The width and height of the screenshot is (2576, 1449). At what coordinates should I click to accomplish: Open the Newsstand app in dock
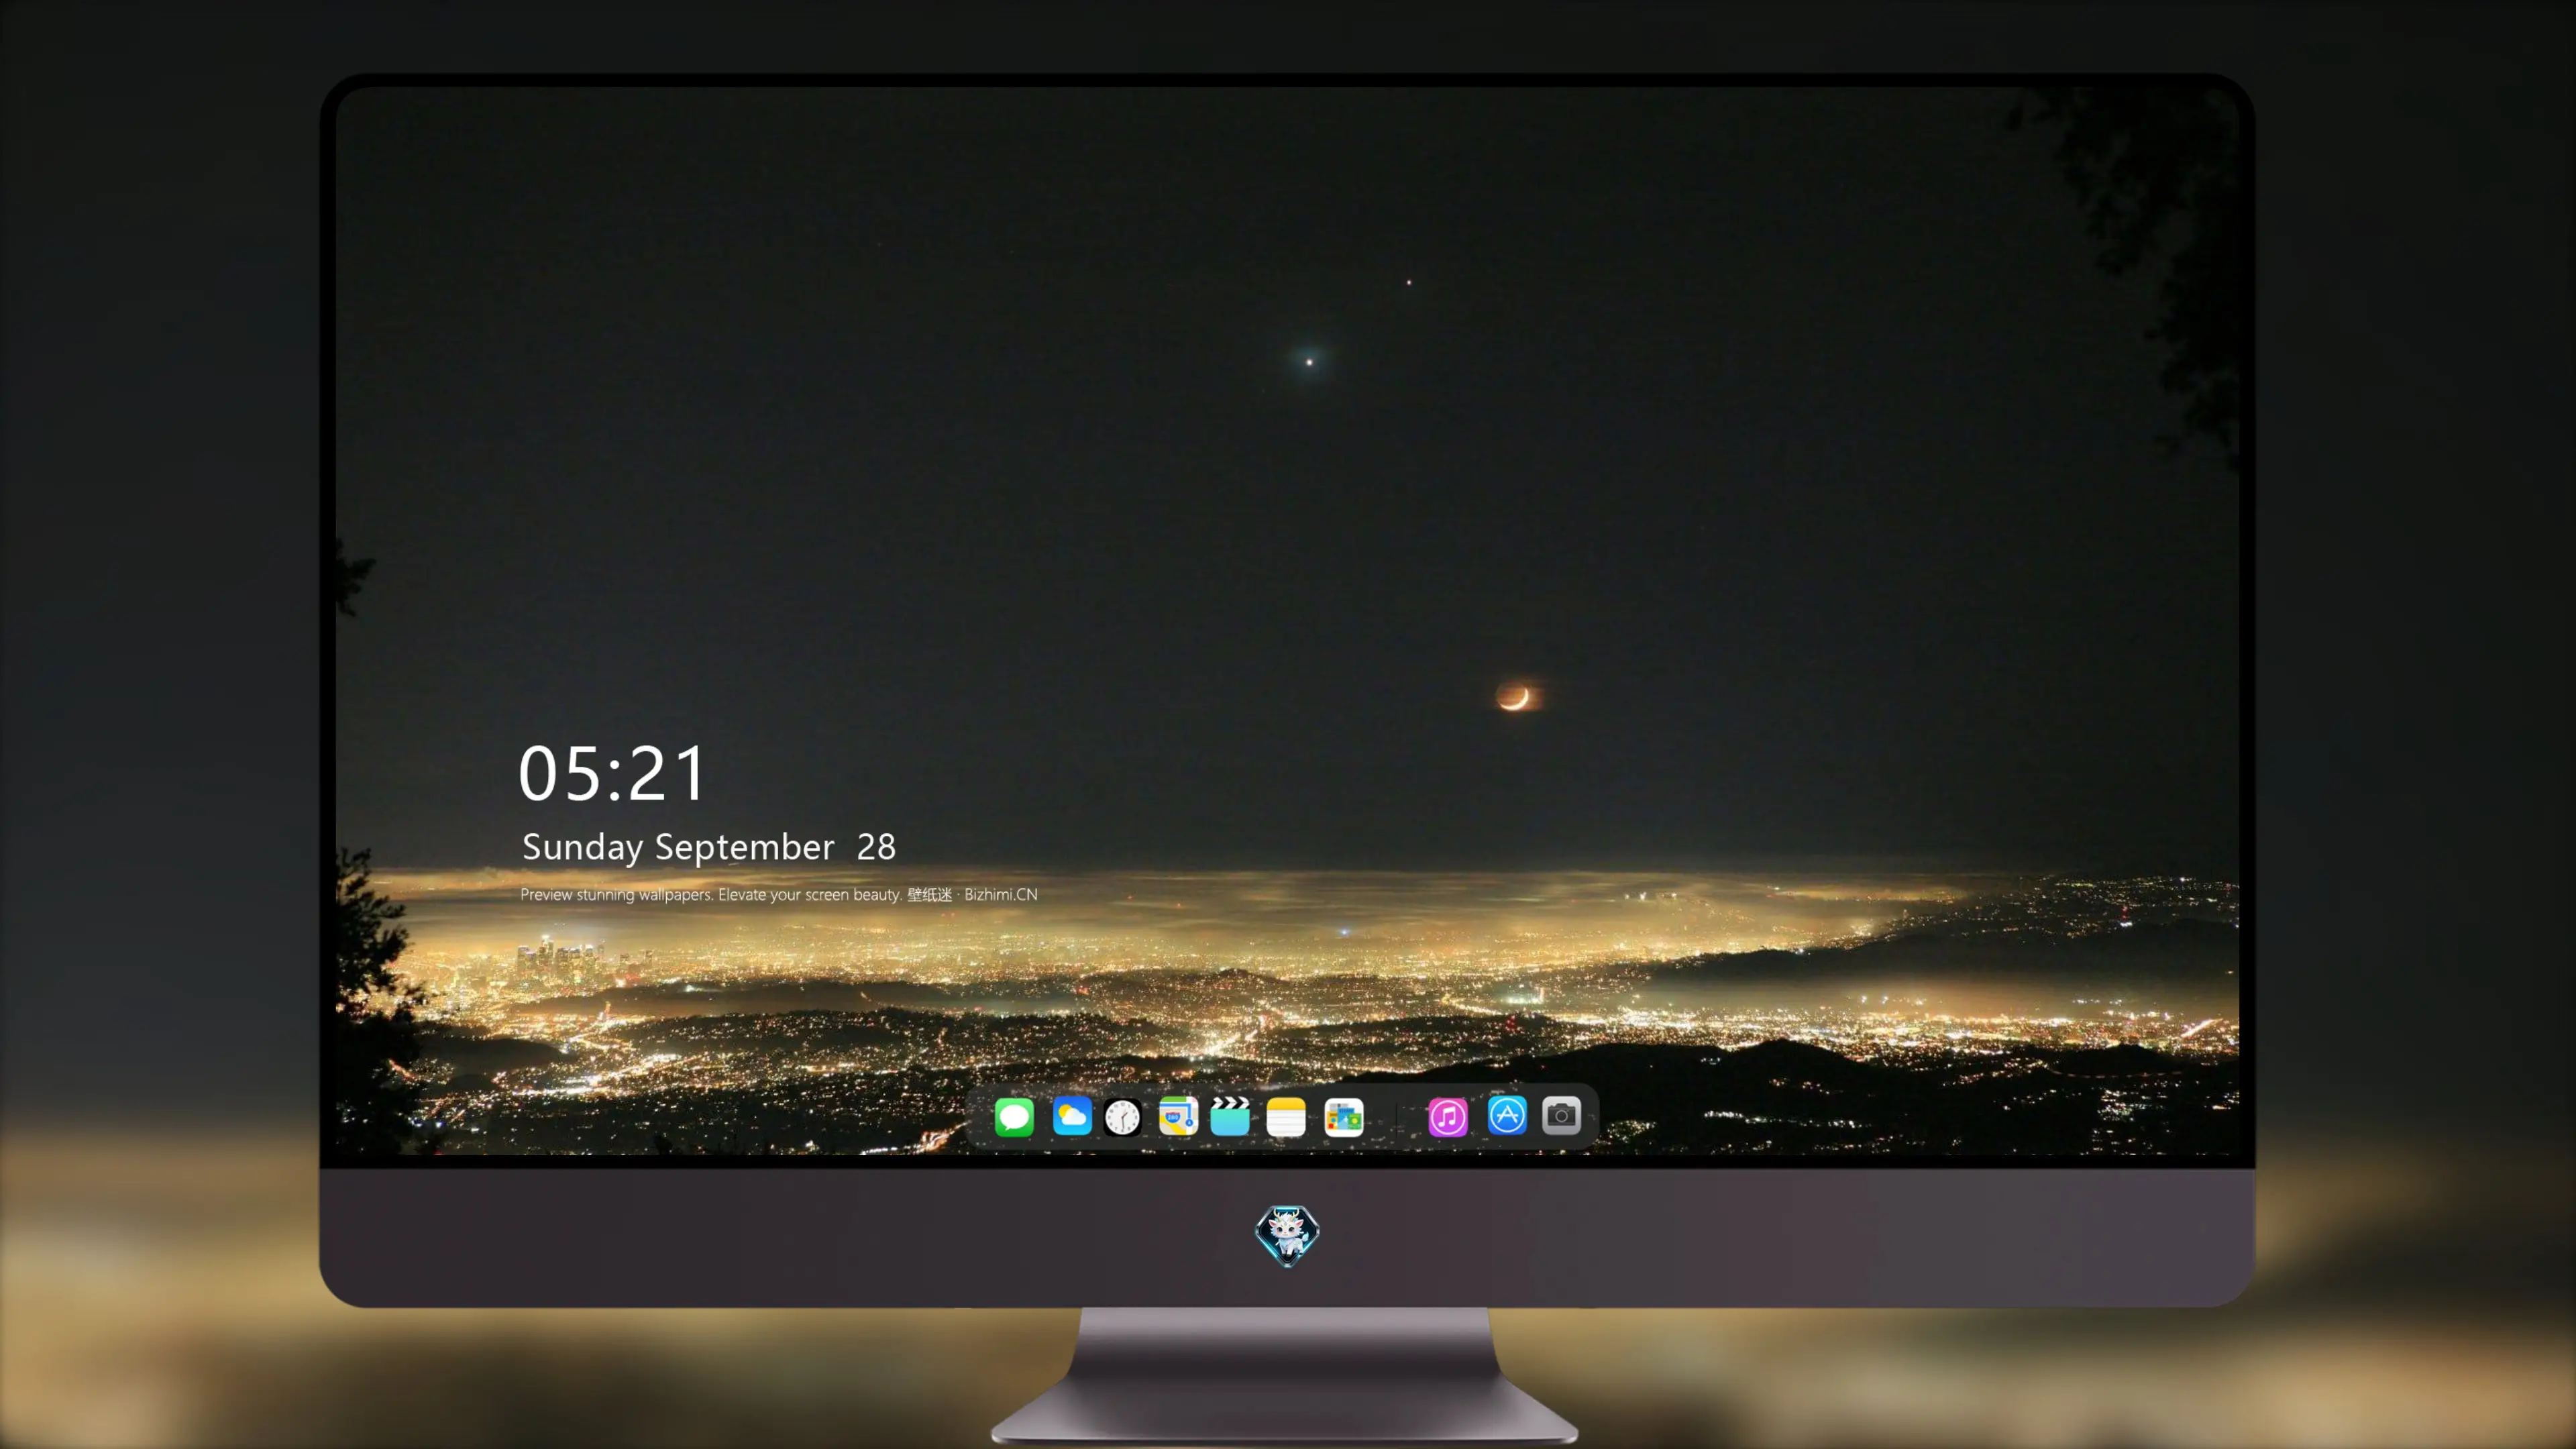(1343, 1116)
